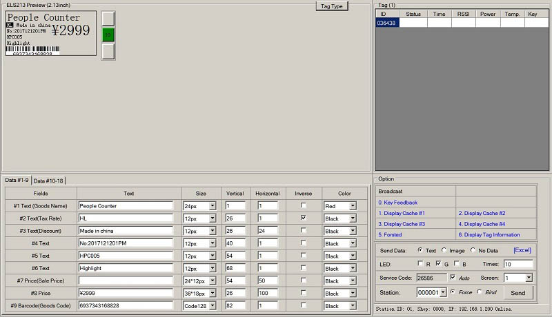
Task: Select Force station mode radio
Action: (x=453, y=292)
